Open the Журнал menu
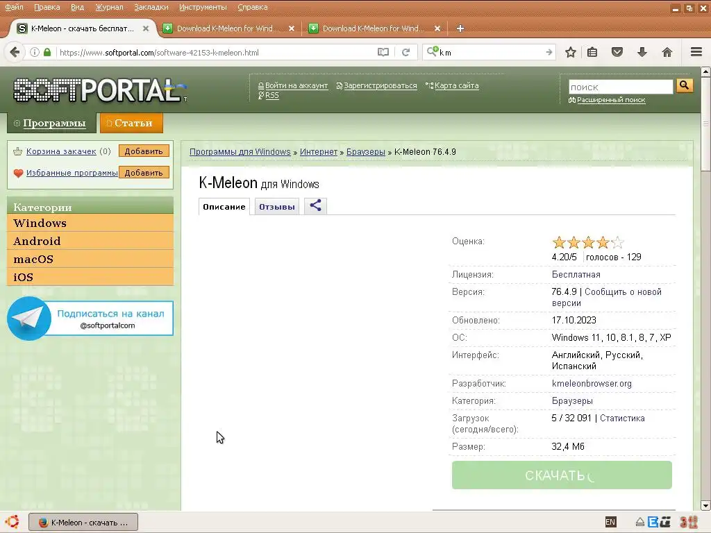This screenshot has height=533, width=711. [x=109, y=7]
